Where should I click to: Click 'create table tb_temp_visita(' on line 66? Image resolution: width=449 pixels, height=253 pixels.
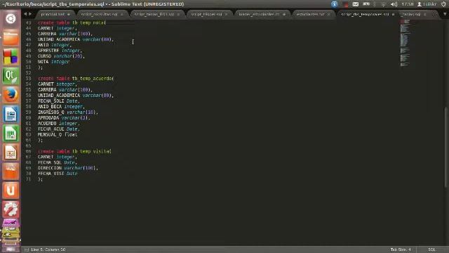point(74,151)
